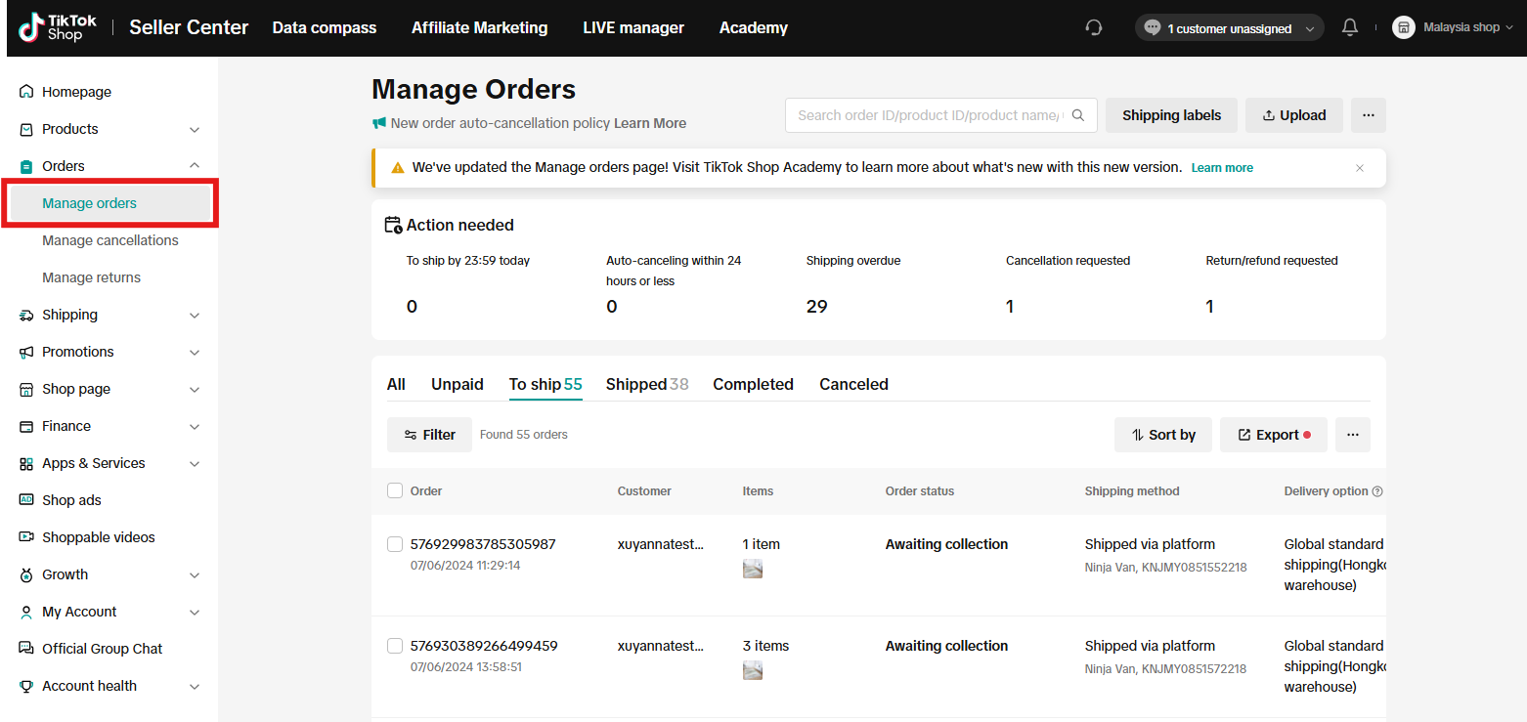This screenshot has height=722, width=1527.
Task: Open the Filter button
Action: coord(429,435)
